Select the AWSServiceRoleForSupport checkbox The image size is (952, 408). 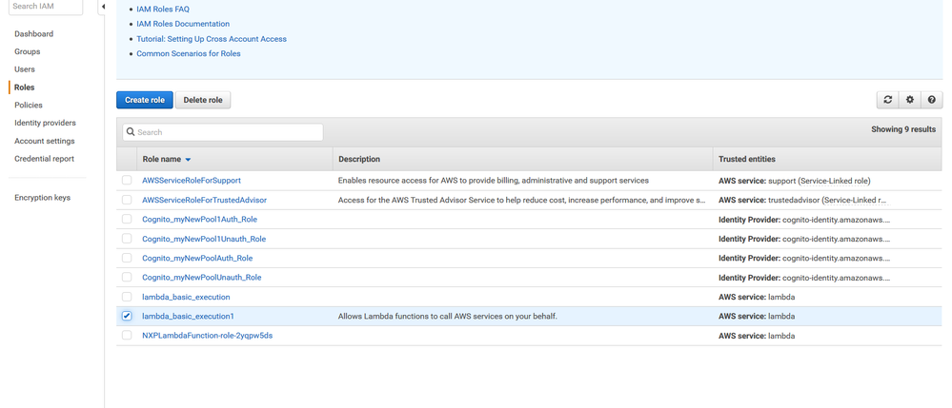coord(127,180)
